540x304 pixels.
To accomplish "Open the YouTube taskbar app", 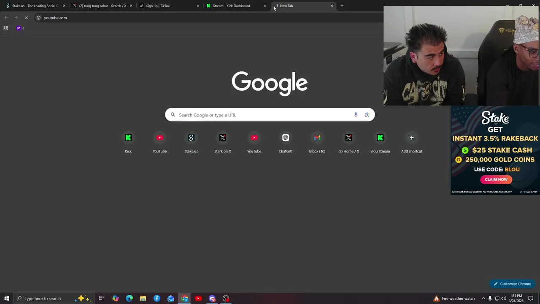I will [x=198, y=299].
